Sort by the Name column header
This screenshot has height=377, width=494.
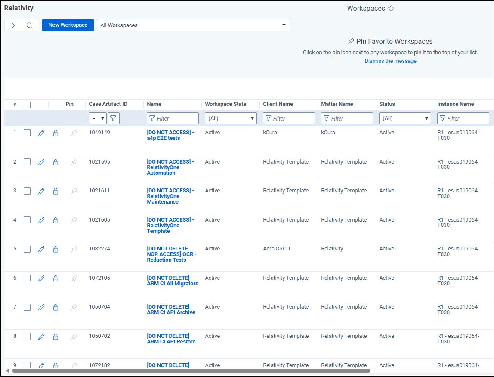click(x=154, y=104)
